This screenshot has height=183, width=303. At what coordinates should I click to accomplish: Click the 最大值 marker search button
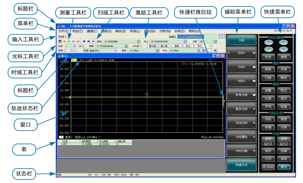pos(152,46)
